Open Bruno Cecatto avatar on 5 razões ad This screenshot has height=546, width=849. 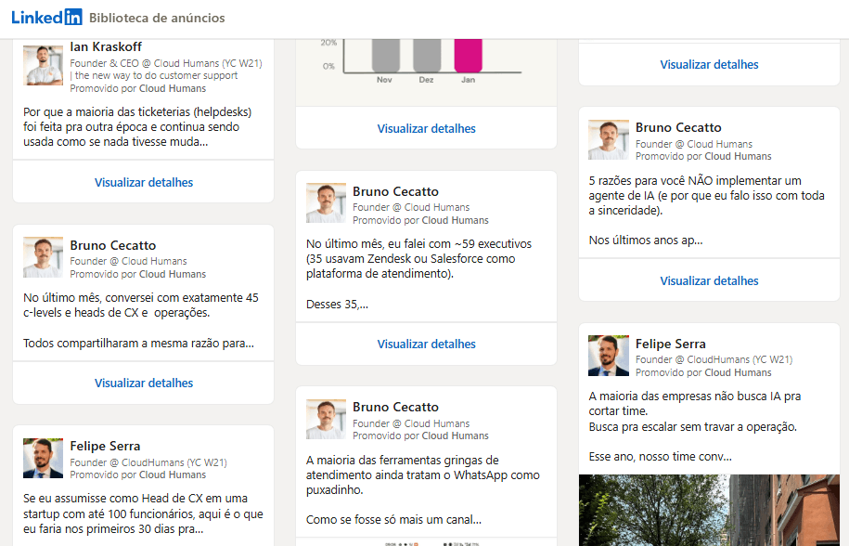point(609,139)
